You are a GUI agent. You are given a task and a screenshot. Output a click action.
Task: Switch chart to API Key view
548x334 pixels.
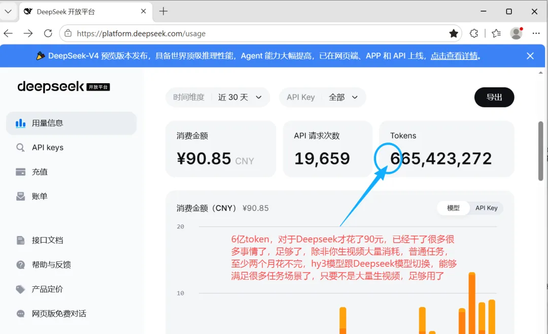pyautogui.click(x=486, y=208)
